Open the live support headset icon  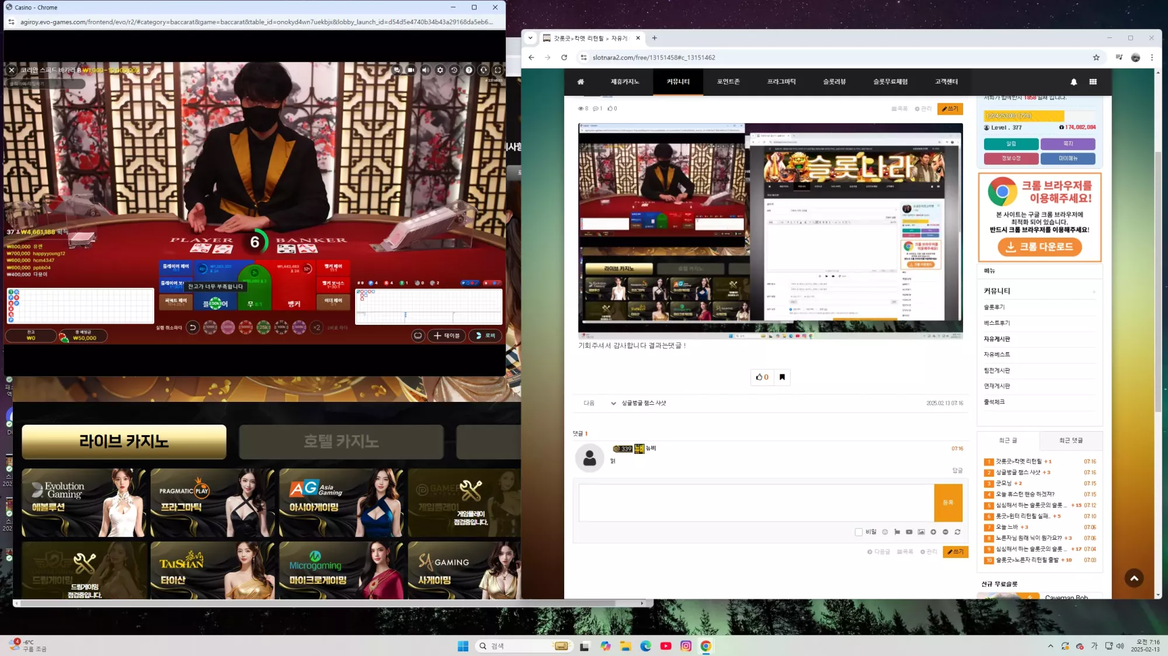[x=484, y=70]
